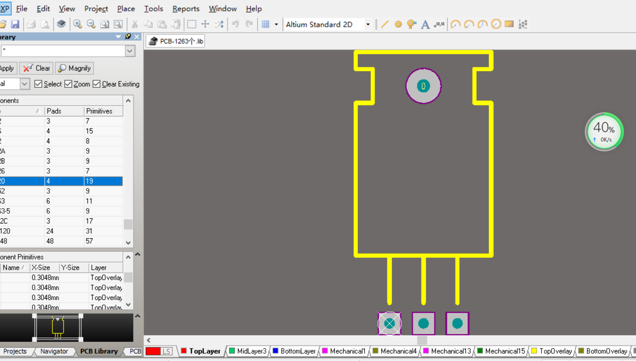636x361 pixels.
Task: Select the Place String text tool
Action: pos(425,24)
